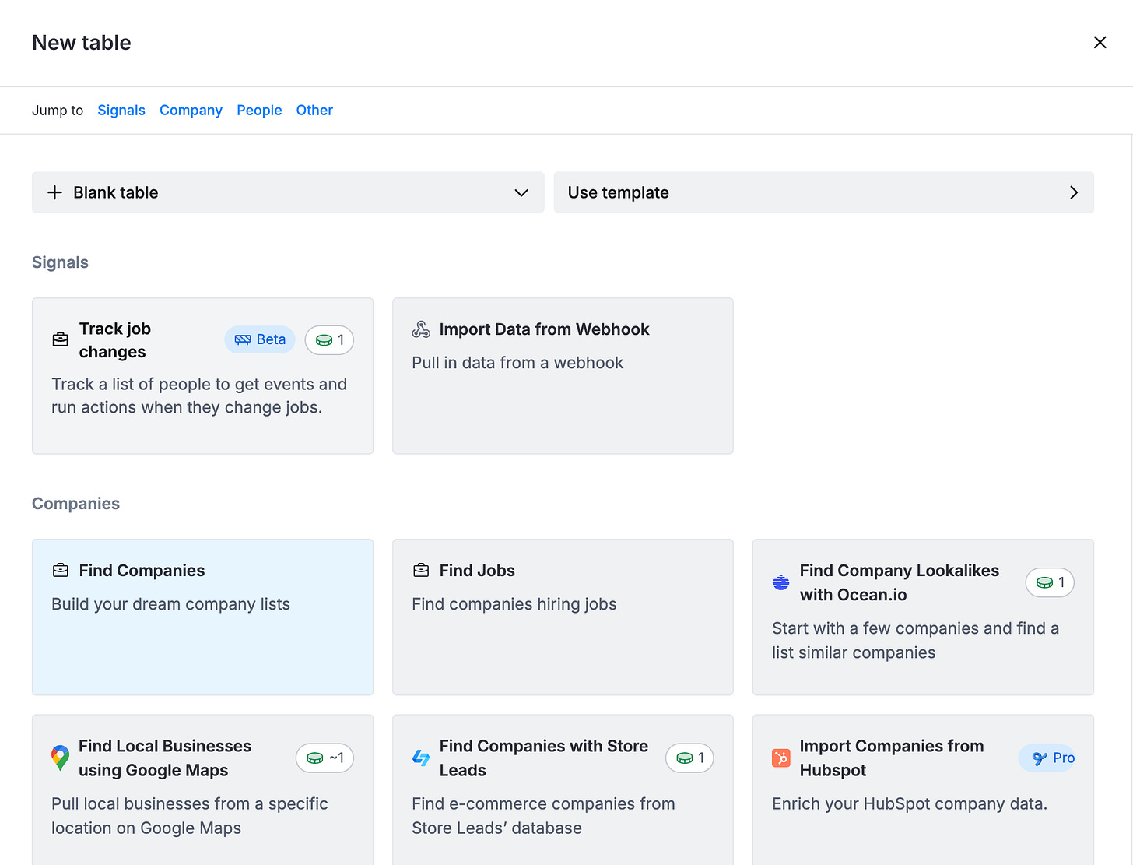Click 'Find companies hiring jobs' description
The height and width of the screenshot is (865, 1133).
point(514,604)
